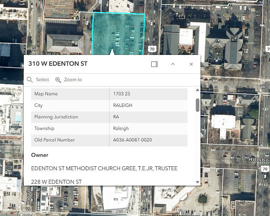
Task: Click the Map Name value 1703 25
Action: point(121,94)
